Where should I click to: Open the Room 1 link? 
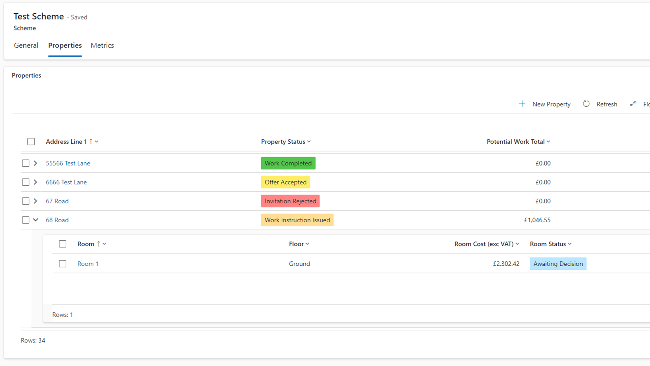point(88,264)
